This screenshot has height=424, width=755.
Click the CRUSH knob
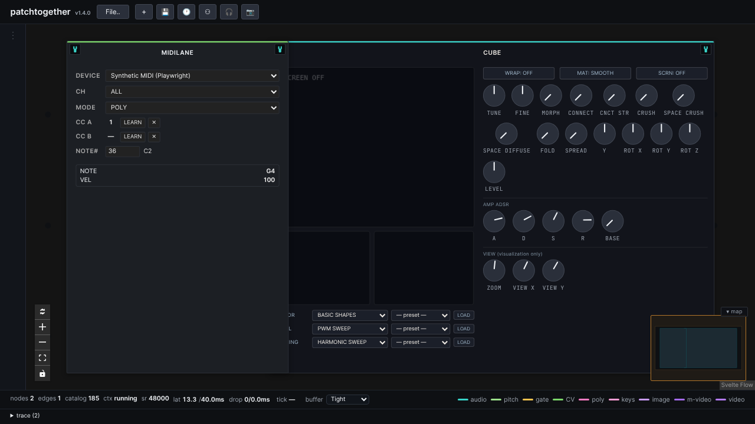click(x=646, y=95)
